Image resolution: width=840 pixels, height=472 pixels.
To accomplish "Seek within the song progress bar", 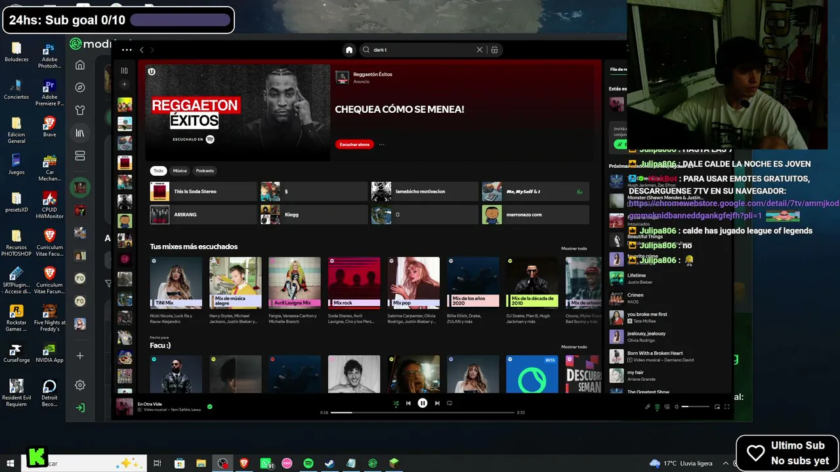I will click(x=423, y=412).
